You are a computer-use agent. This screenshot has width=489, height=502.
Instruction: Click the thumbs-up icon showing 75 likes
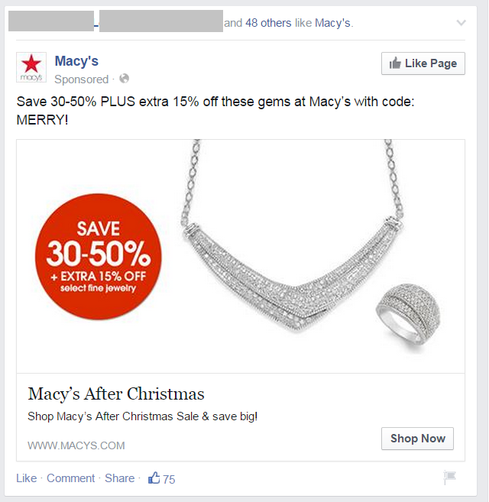[154, 478]
